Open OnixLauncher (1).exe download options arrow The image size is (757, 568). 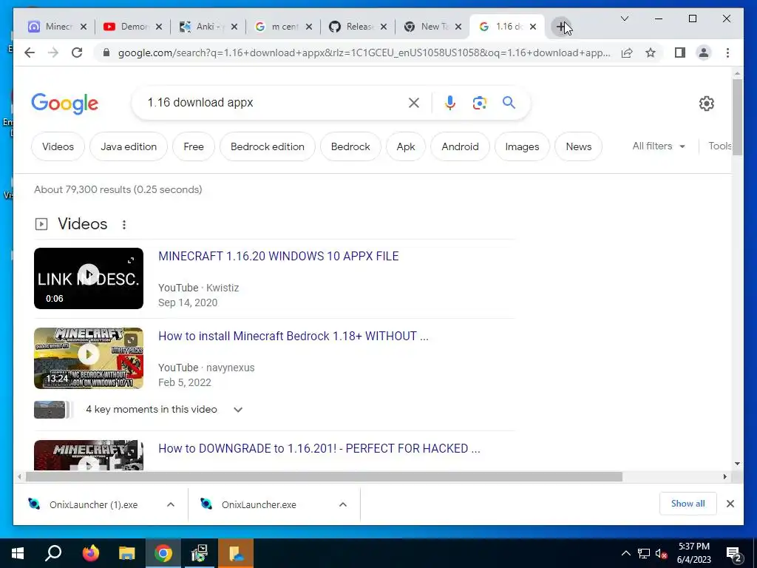[x=171, y=504]
